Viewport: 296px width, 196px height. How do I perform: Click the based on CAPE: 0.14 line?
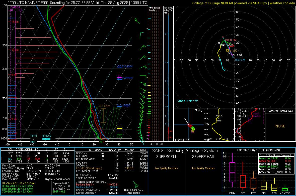(275, 158)
